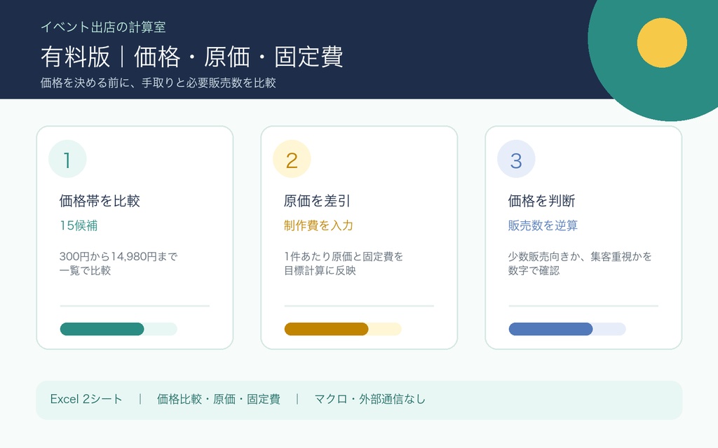Click the 15候補 green link text
This screenshot has width=718, height=448.
pos(79,225)
